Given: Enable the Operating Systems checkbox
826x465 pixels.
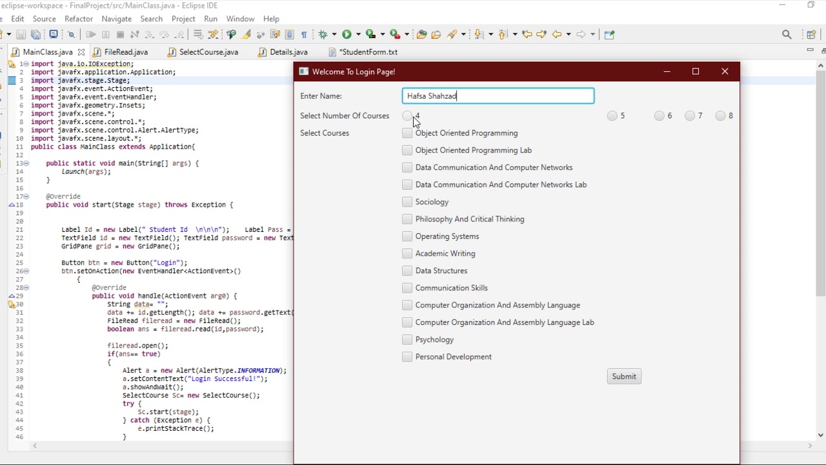Looking at the screenshot, I should click(x=407, y=236).
